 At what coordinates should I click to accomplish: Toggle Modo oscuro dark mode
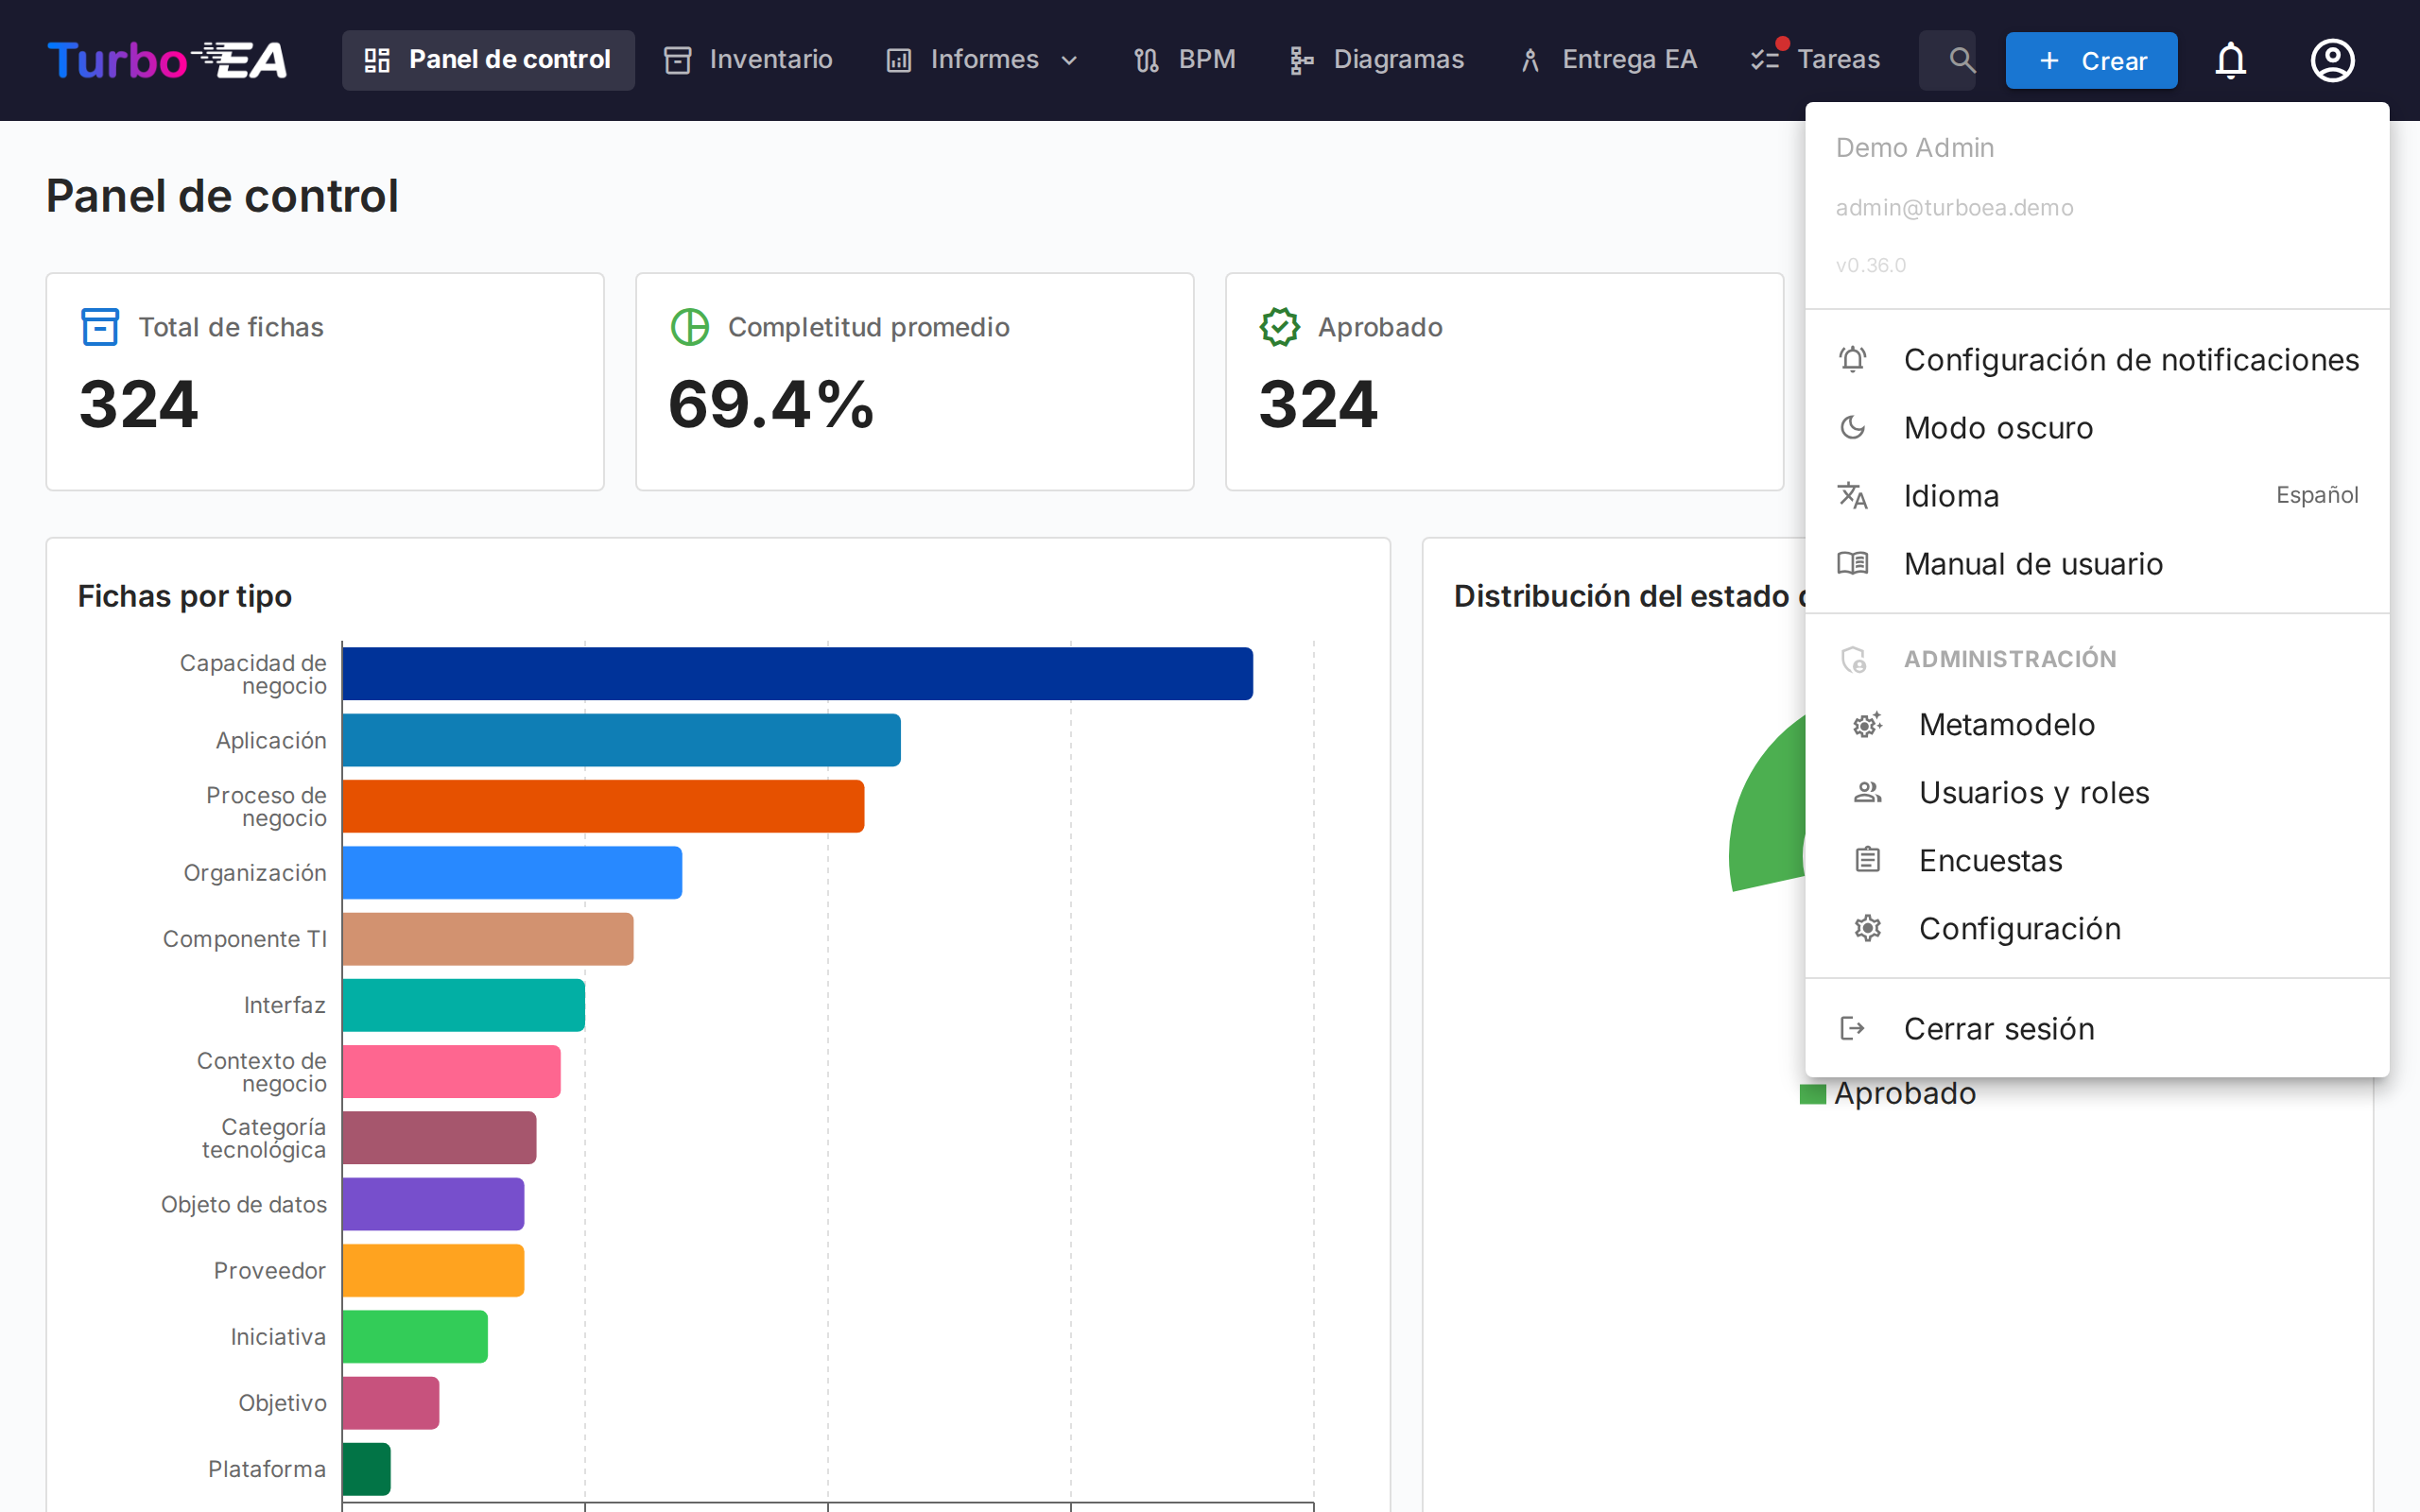[x=1997, y=428]
